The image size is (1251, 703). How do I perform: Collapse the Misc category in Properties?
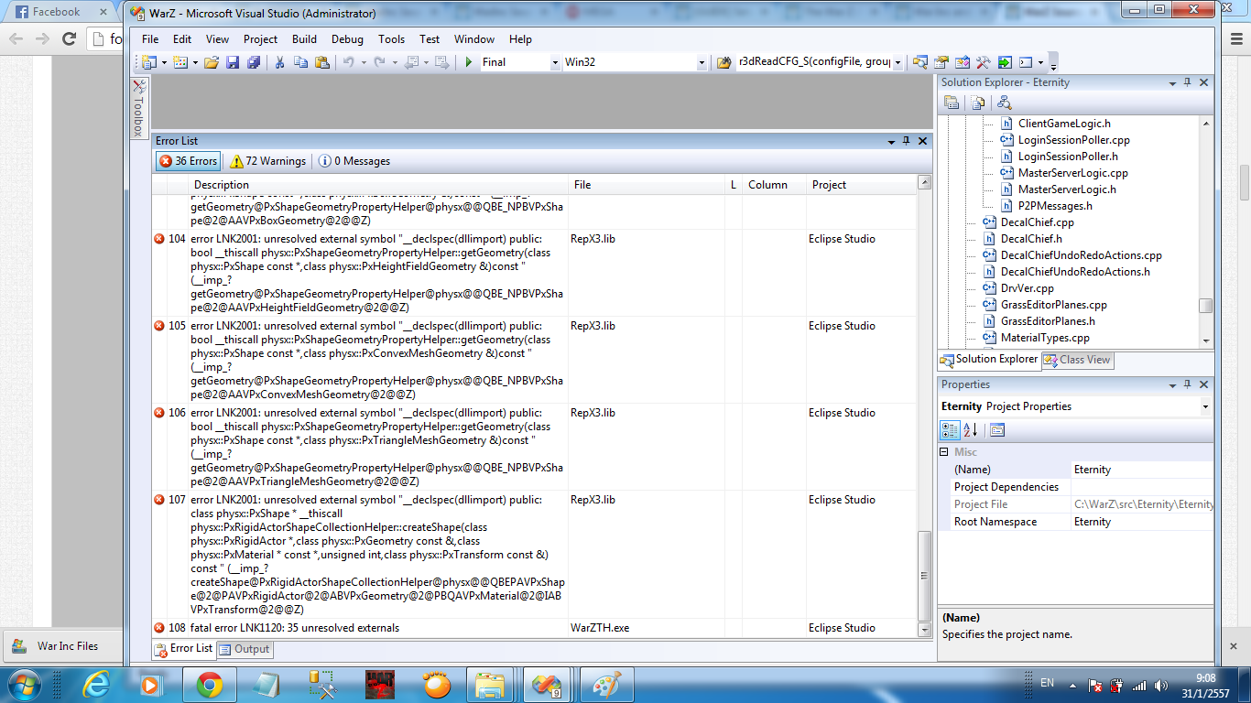point(944,452)
